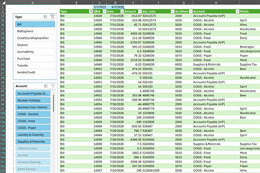Select the JournalEntry slicer item
260x173 pixels.
click(x=35, y=52)
